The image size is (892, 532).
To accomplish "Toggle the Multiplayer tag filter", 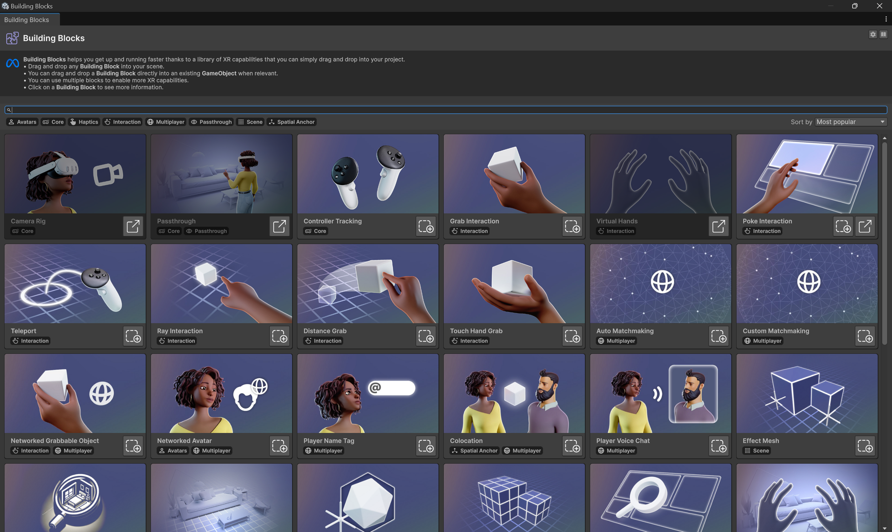I will (166, 122).
